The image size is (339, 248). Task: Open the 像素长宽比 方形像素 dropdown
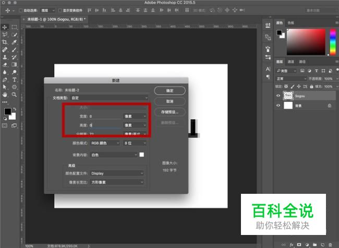coord(117,182)
